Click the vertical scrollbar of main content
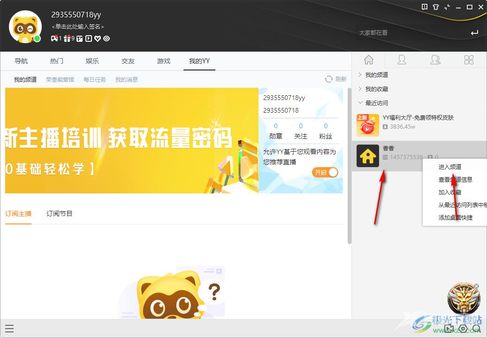Screen dimensions: 487x338 click(x=350, y=166)
